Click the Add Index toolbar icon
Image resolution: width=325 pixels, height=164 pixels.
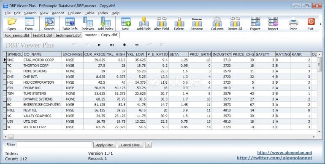[106, 24]
